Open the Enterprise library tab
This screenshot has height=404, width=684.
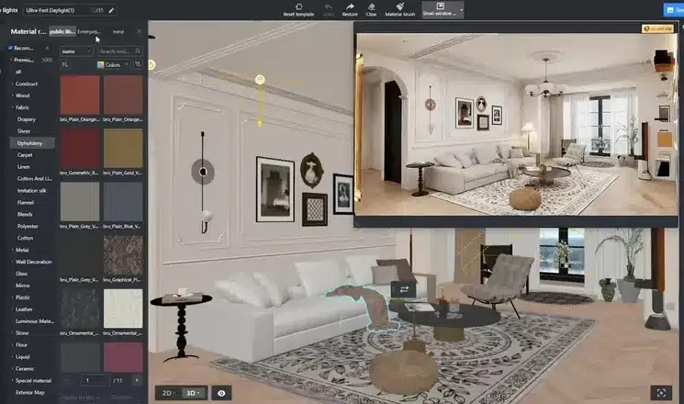pyautogui.click(x=89, y=32)
